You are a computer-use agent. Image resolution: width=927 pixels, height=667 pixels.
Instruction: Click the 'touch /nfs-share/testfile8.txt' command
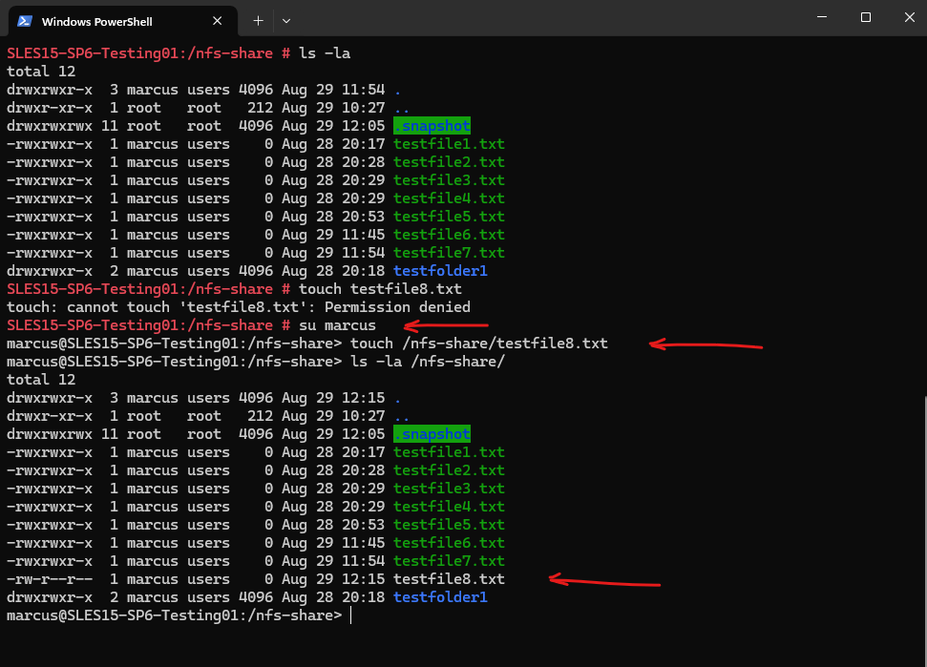479,344
